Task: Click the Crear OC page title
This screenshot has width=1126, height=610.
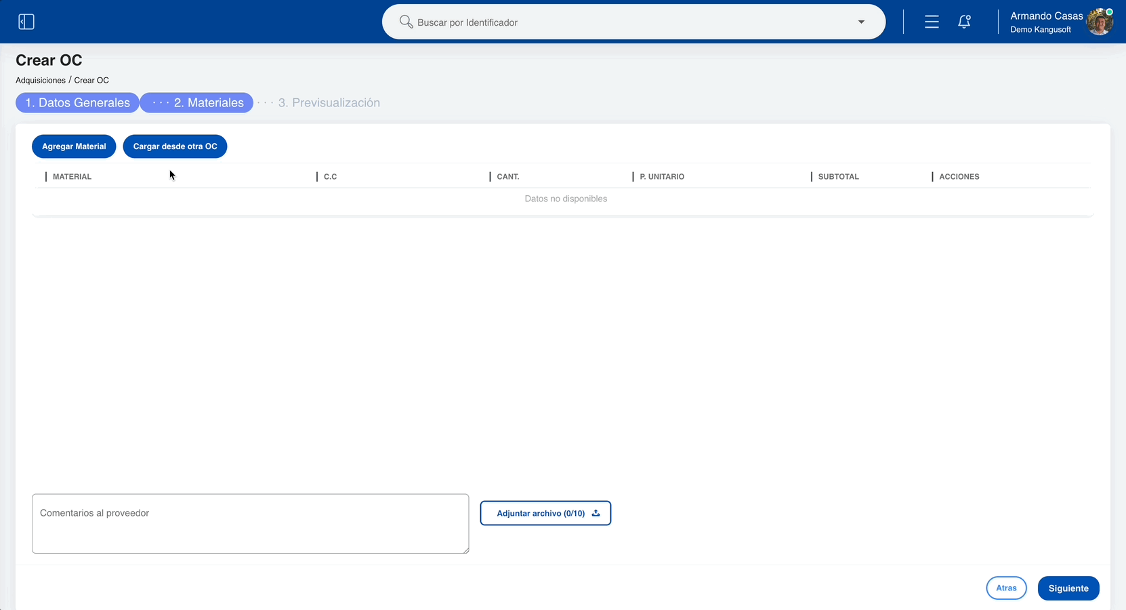Action: tap(49, 60)
